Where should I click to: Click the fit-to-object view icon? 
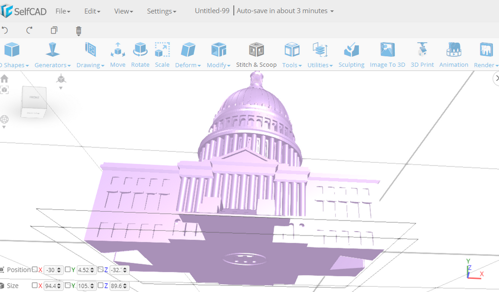4,90
